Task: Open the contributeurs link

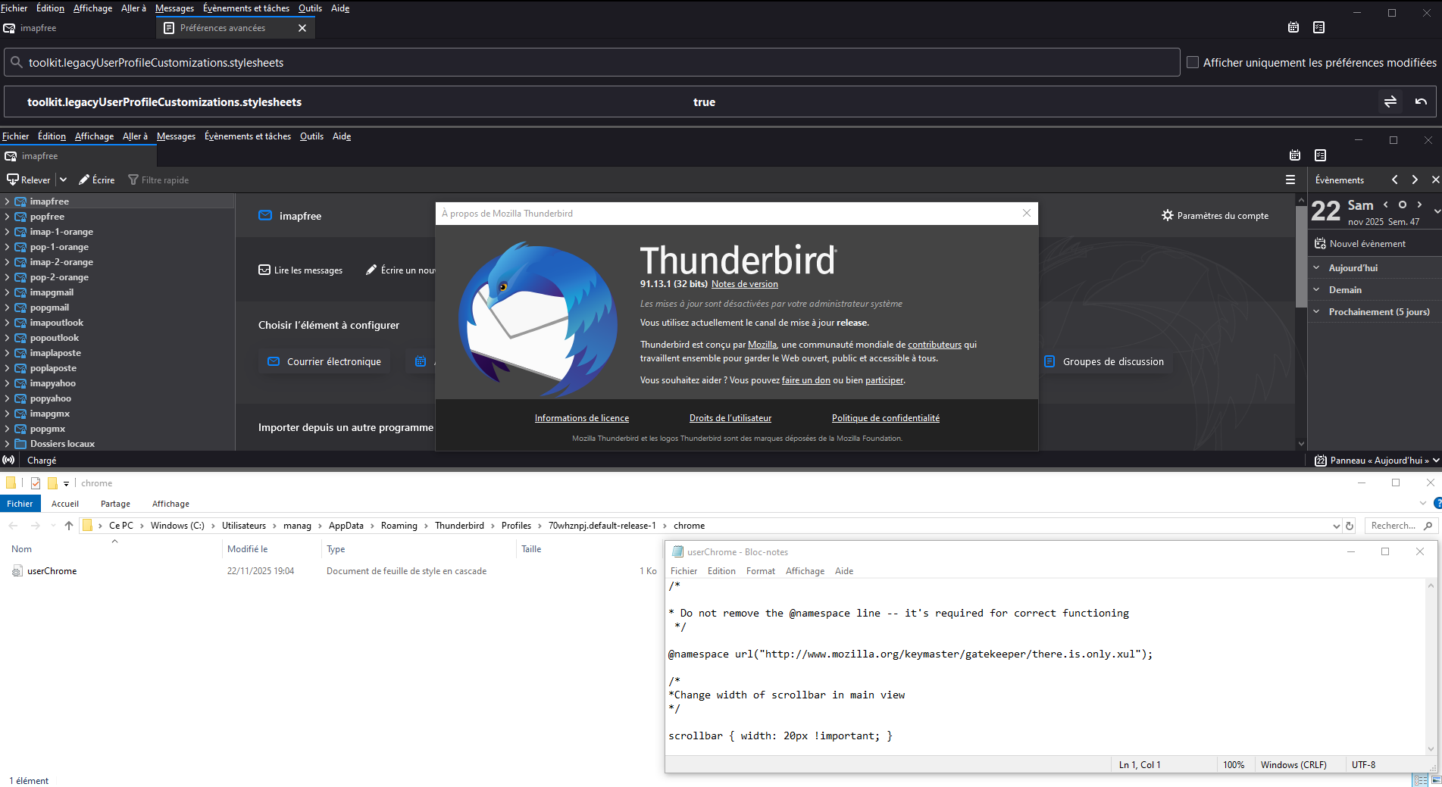Action: point(934,345)
